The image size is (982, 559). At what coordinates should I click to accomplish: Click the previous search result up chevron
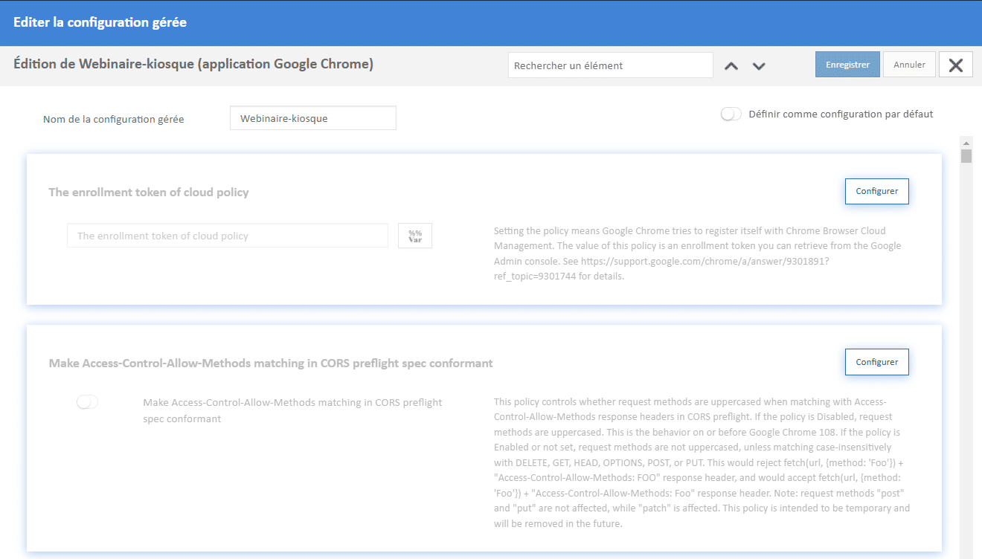coord(731,65)
